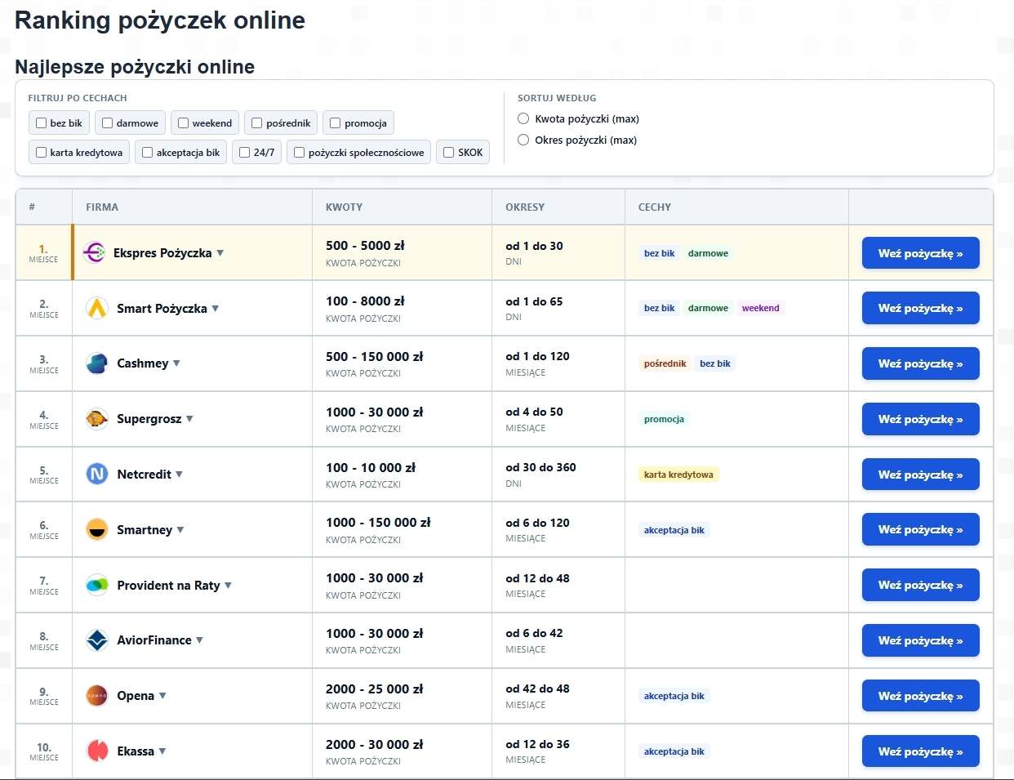Tick the SKOK filter checkbox
This screenshot has height=780, width=1014.
coord(448,153)
